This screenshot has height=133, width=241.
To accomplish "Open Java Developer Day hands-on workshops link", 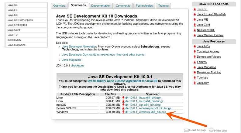I will (103, 55).
